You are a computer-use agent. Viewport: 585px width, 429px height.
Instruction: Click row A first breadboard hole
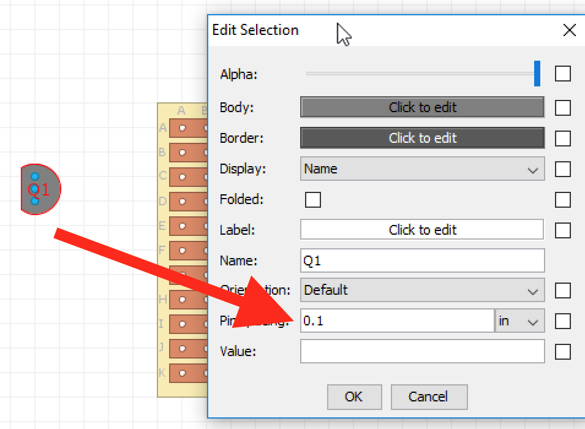[182, 128]
